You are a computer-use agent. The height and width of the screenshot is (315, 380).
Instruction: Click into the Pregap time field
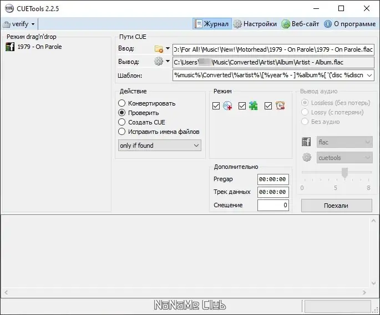coord(273,179)
